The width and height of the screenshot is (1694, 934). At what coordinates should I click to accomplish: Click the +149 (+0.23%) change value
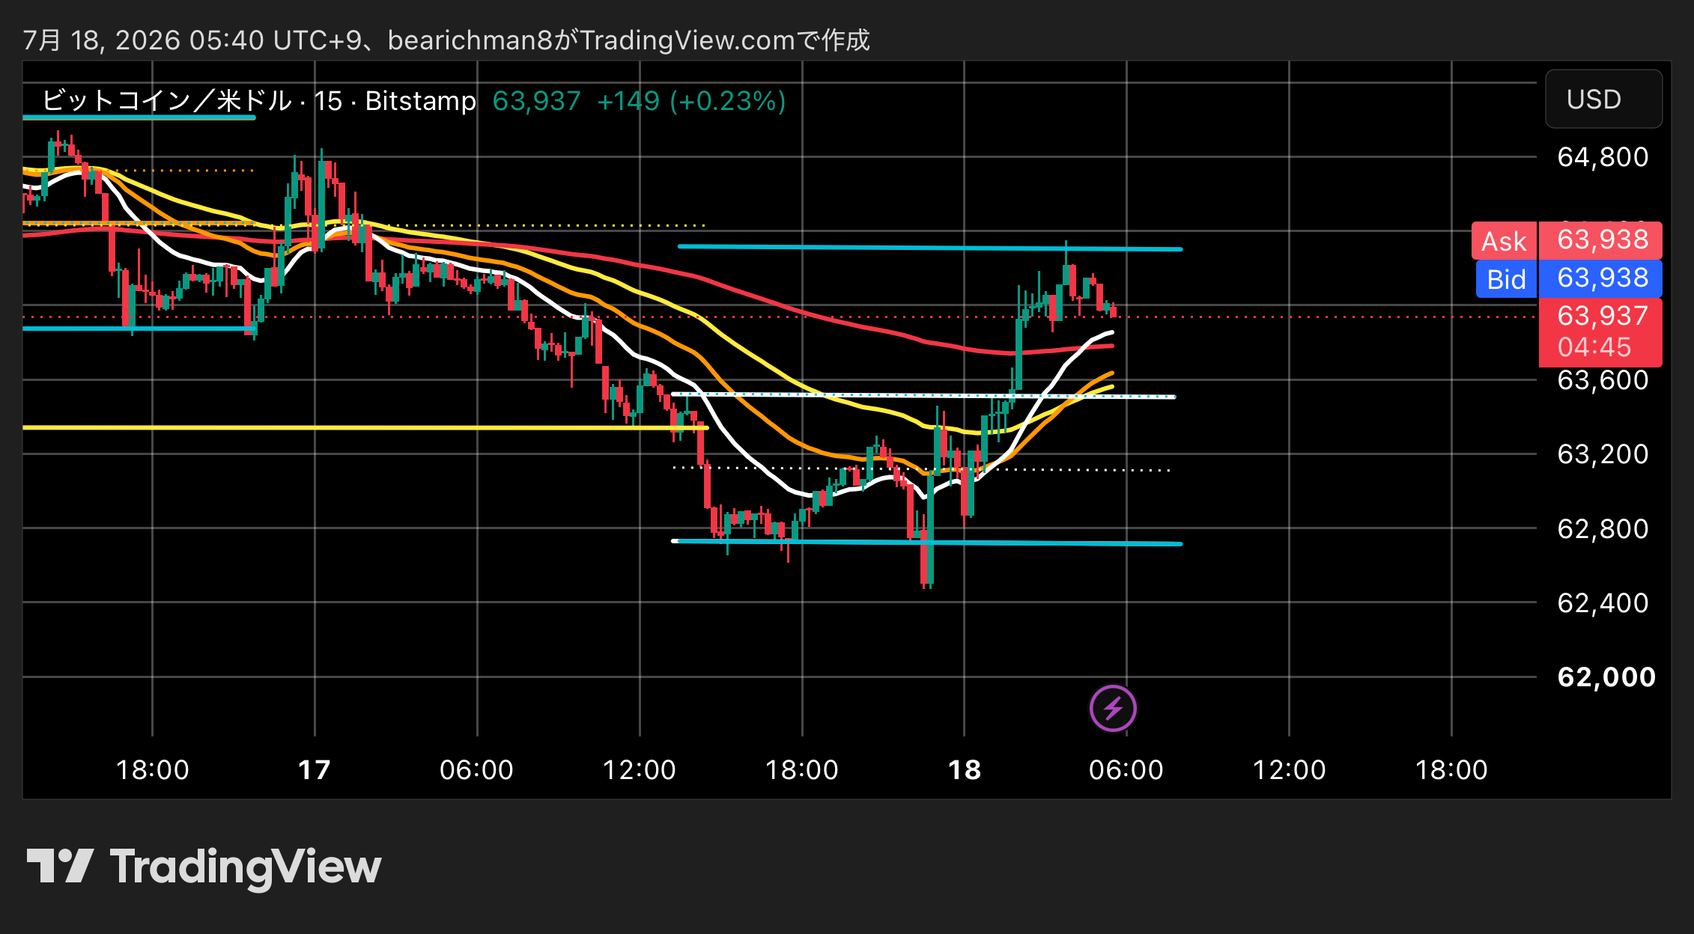pyautogui.click(x=691, y=100)
